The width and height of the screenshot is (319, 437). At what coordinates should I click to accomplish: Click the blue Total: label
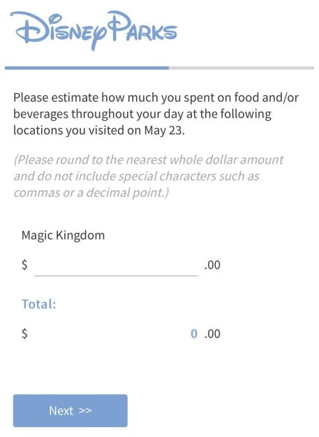click(39, 304)
